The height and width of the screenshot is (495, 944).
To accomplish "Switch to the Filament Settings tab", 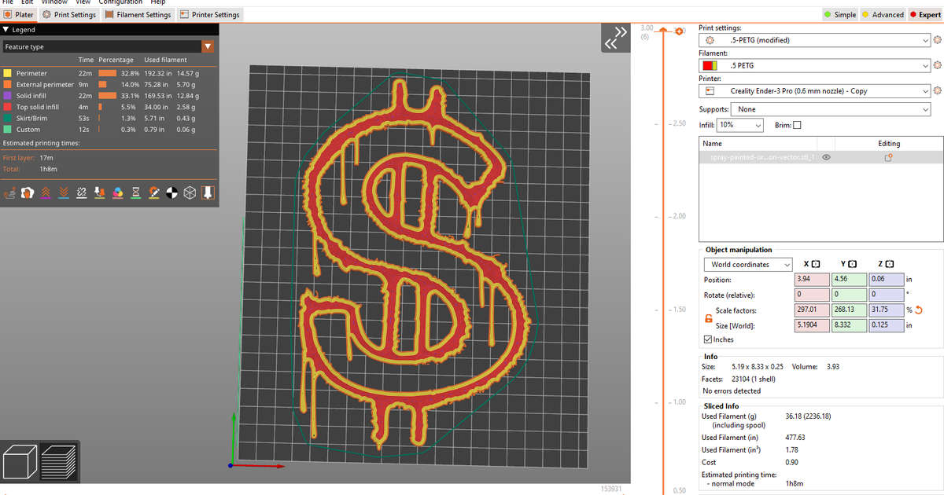I will (138, 15).
